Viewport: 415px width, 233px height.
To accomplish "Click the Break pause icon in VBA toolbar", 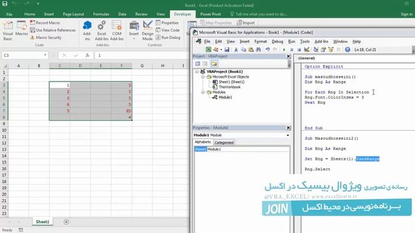I will pos(292,49).
